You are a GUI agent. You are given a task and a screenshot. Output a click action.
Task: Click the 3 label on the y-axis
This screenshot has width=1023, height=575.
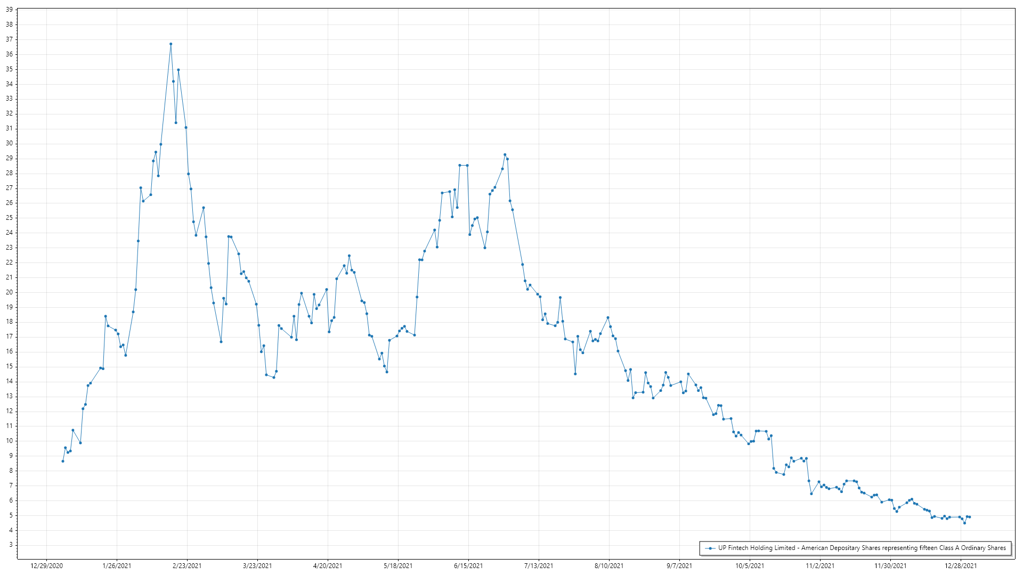tap(11, 545)
